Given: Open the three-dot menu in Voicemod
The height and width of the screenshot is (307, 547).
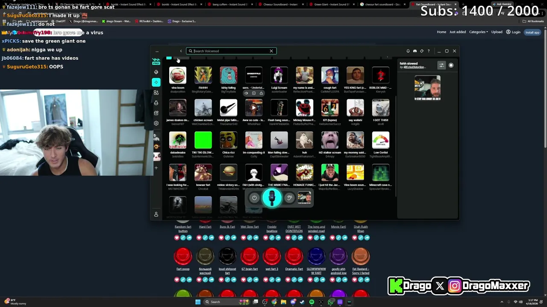Looking at the screenshot, I should tap(157, 51).
